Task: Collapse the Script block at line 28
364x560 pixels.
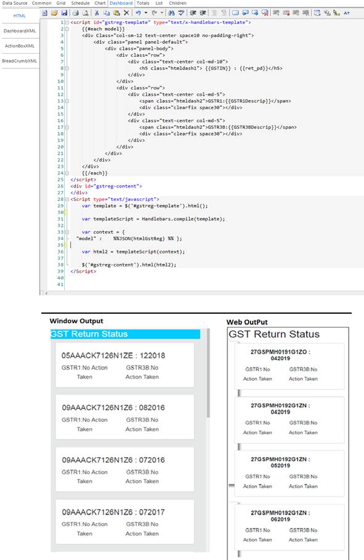Action: [x=67, y=199]
